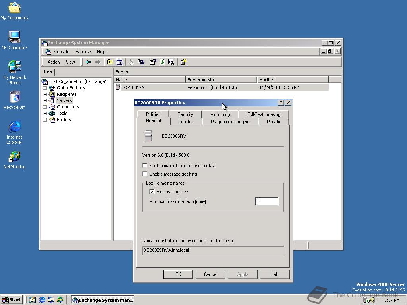The height and width of the screenshot is (305, 407).
Task: Expand the Connectors tree node
Action: (x=45, y=107)
